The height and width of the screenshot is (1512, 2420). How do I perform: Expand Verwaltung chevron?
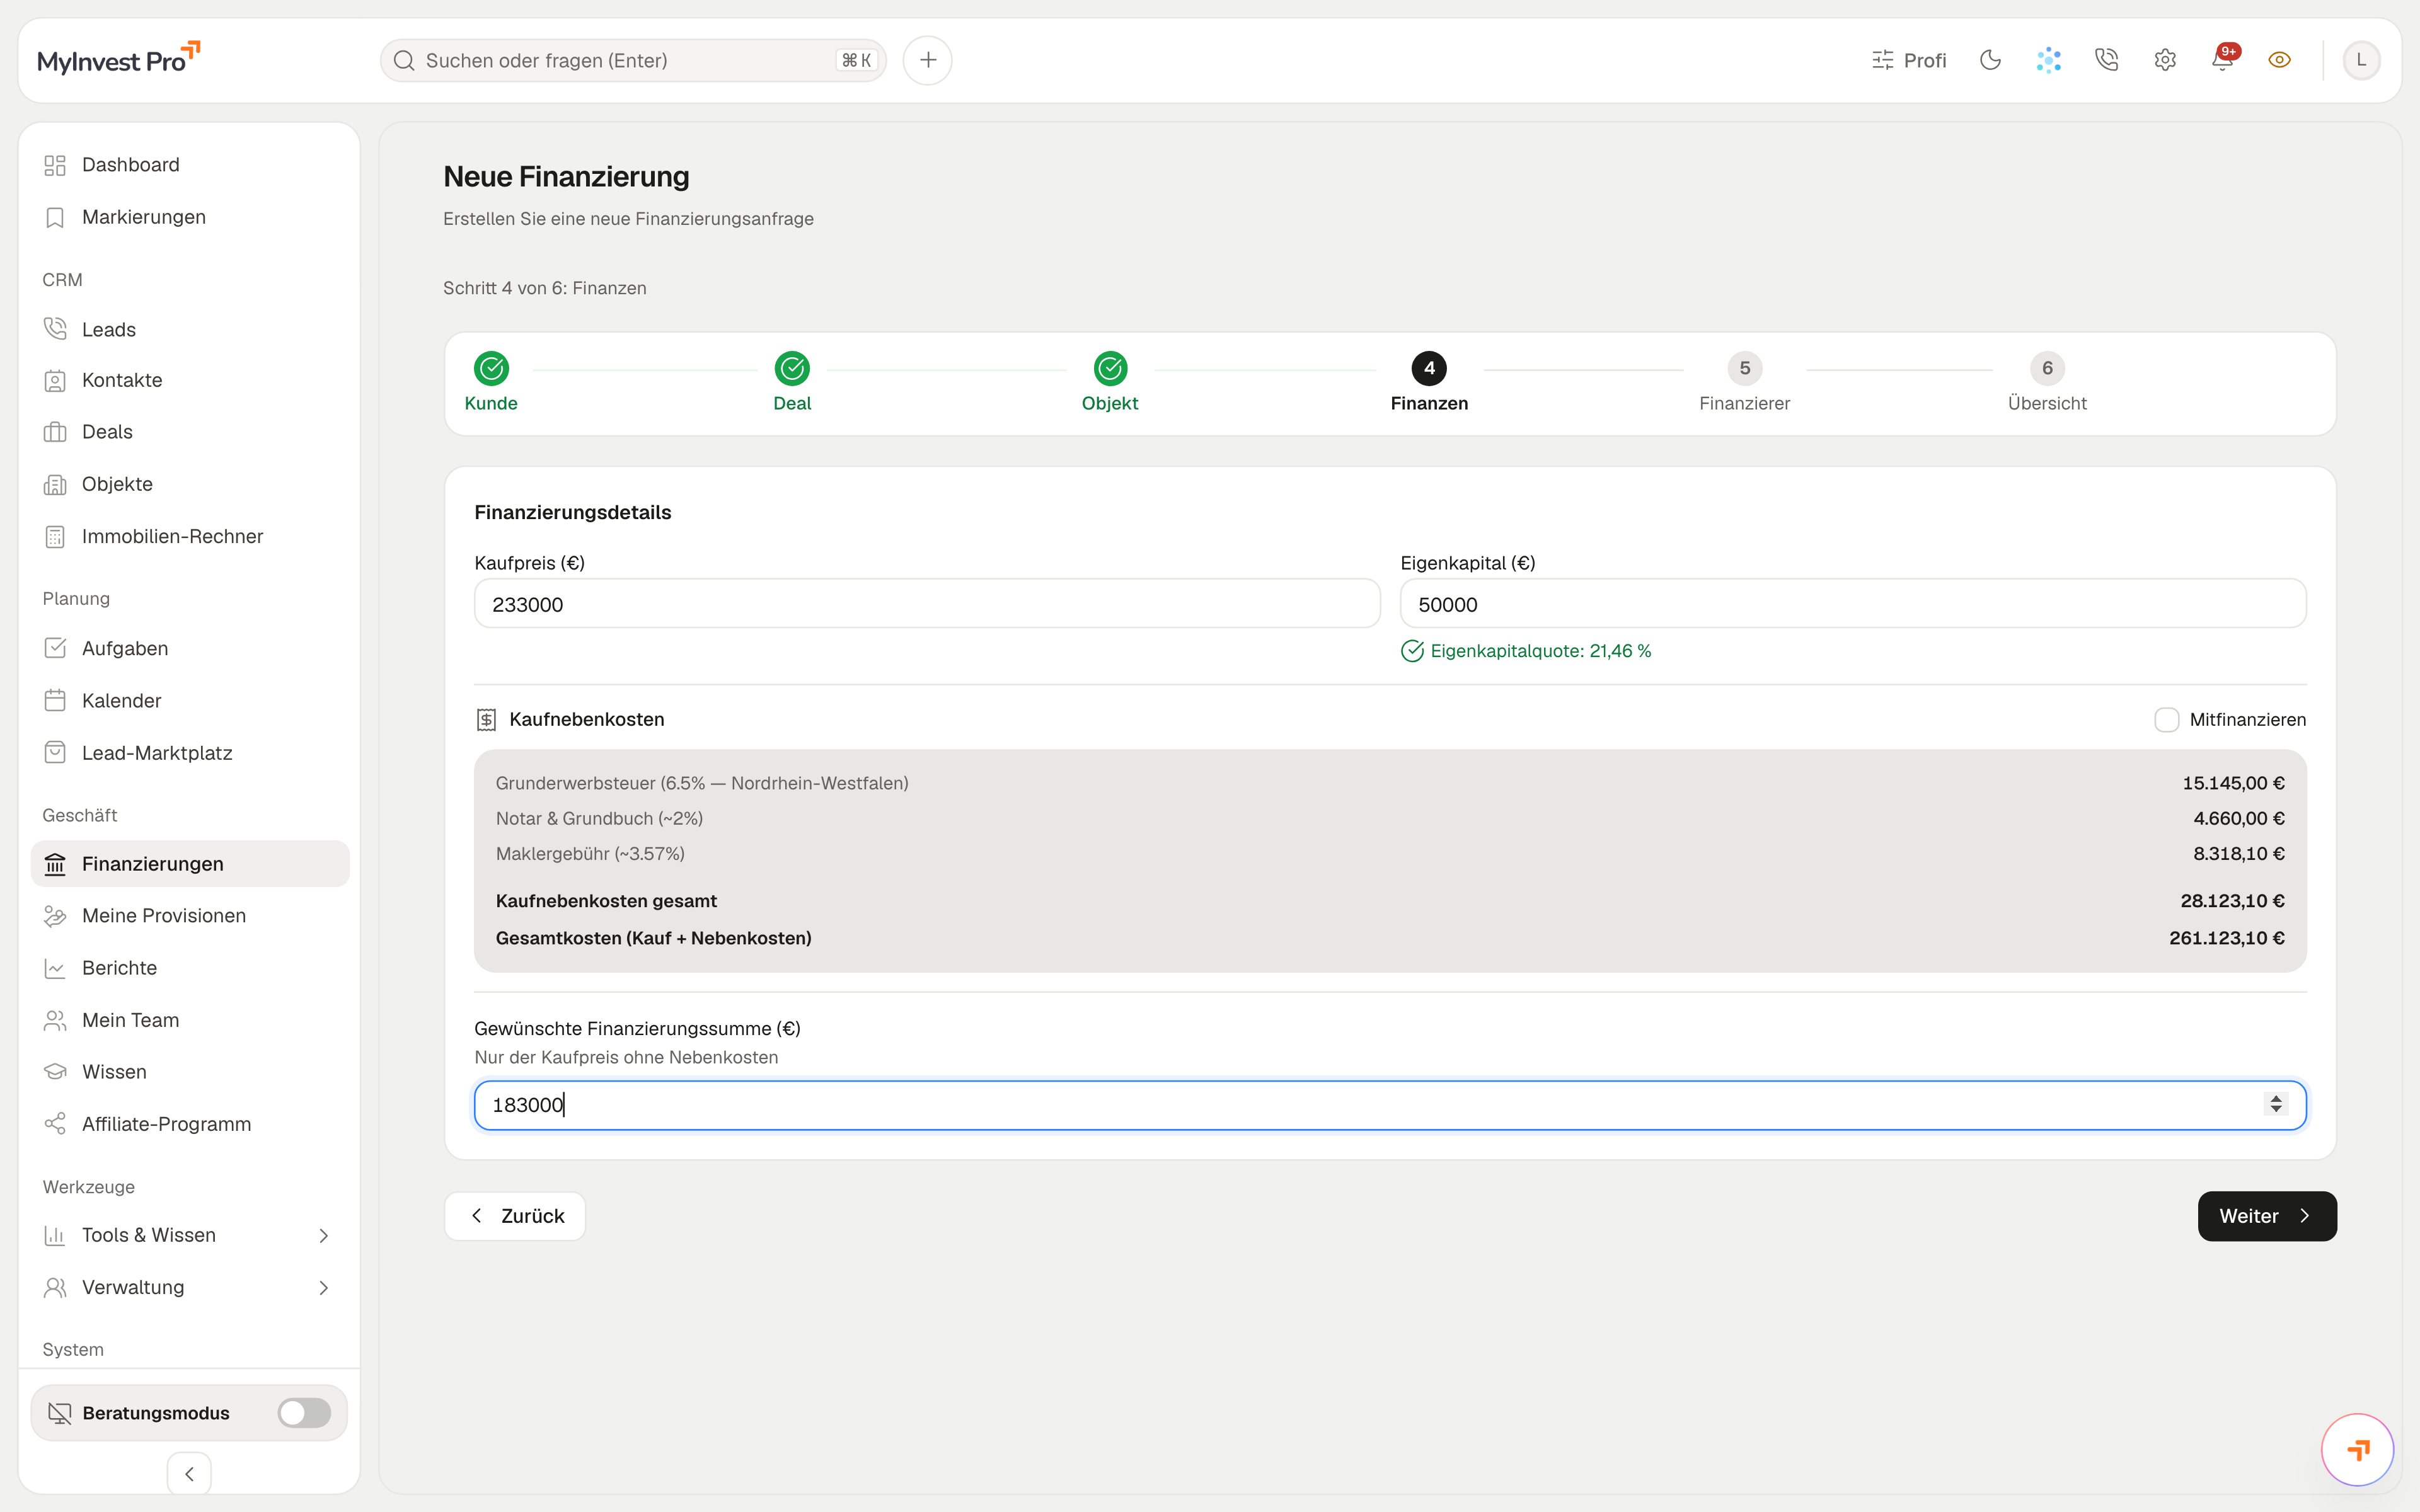click(x=323, y=1288)
